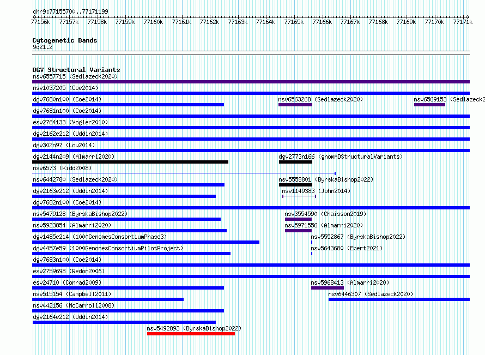Screen dimensions: 485x355
Task: Select dgv2164e212 (Uddin2014) label
Action: tap(70, 317)
